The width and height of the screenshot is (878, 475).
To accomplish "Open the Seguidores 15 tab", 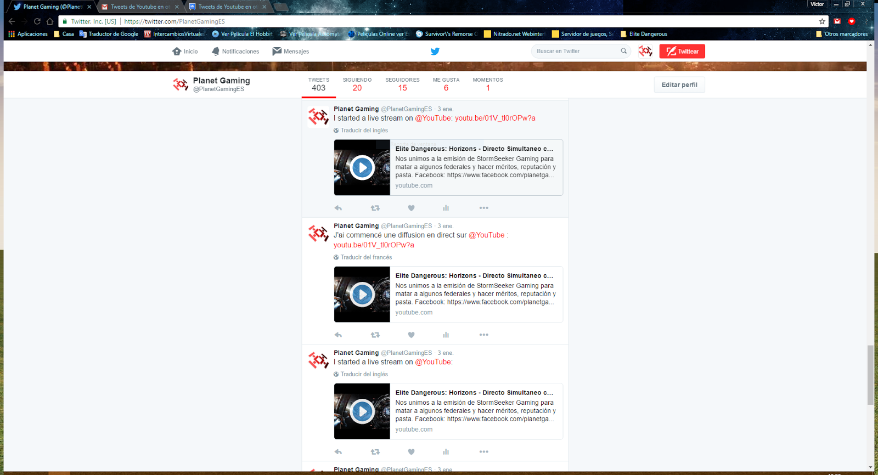I will tap(402, 84).
